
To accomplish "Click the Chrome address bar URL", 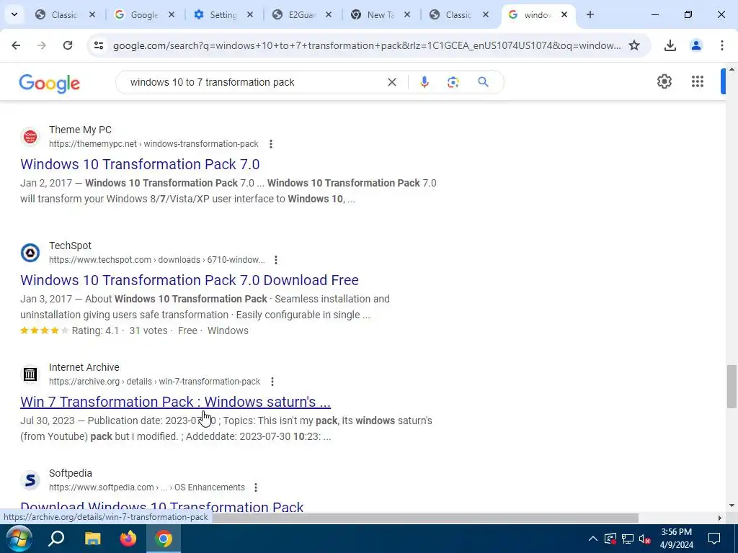I will (x=367, y=45).
